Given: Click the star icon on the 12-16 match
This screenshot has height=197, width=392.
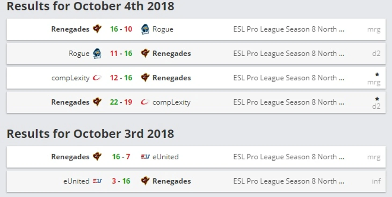Looking at the screenshot, I should [x=377, y=75].
